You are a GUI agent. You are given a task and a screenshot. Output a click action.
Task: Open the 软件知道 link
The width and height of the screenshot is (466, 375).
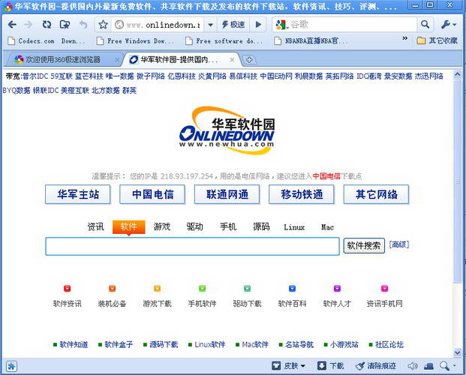point(74,345)
